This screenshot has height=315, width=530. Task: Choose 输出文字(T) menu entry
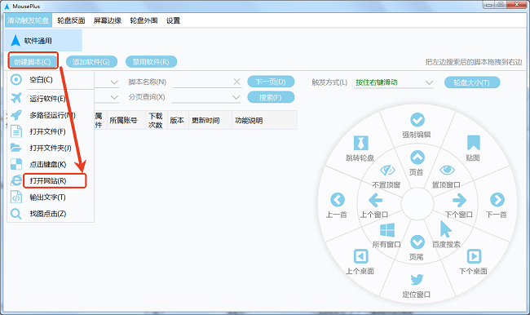pyautogui.click(x=47, y=197)
